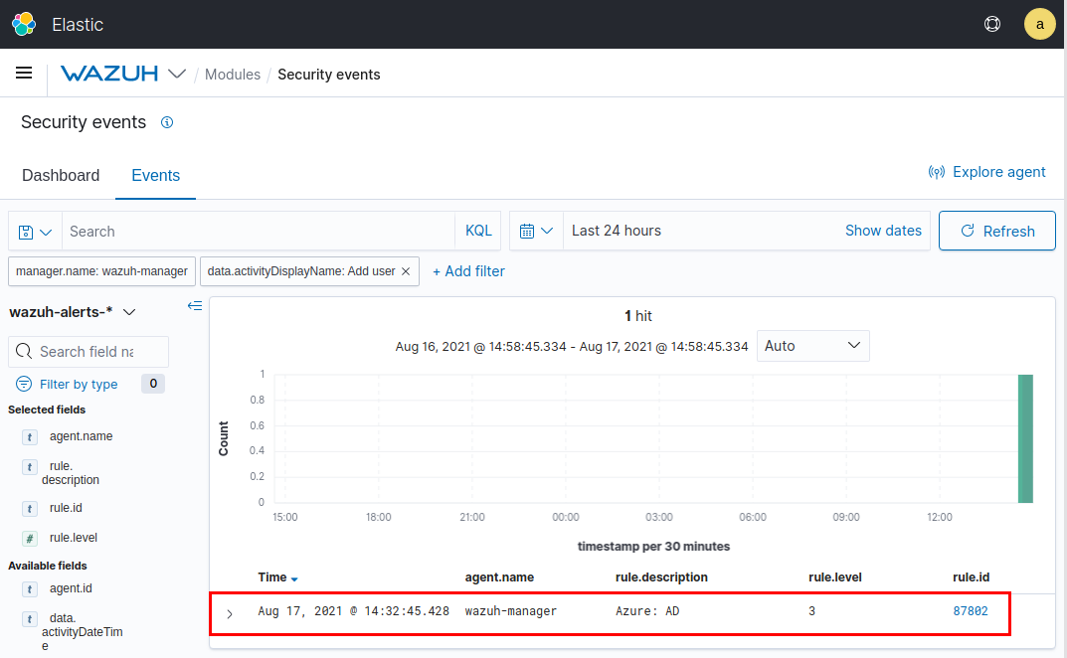Click data.activityDateTime field type icon

pyautogui.click(x=29, y=618)
